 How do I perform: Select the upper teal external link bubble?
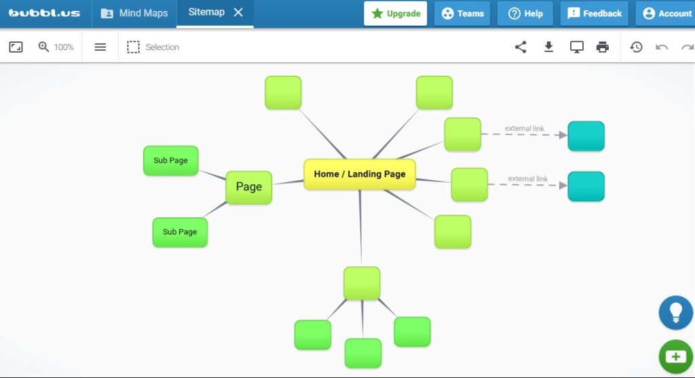586,136
